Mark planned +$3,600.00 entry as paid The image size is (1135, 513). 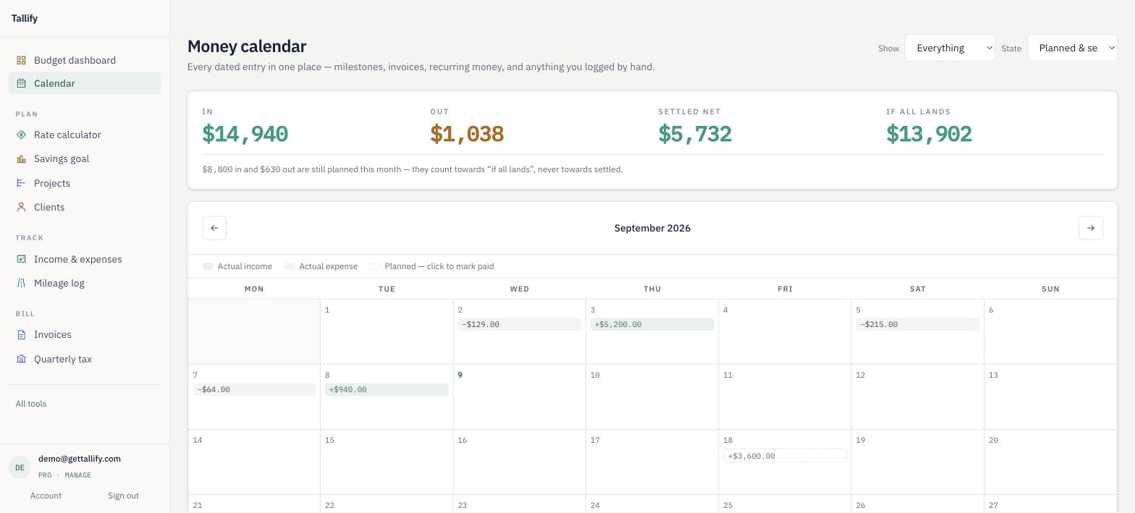coord(785,456)
